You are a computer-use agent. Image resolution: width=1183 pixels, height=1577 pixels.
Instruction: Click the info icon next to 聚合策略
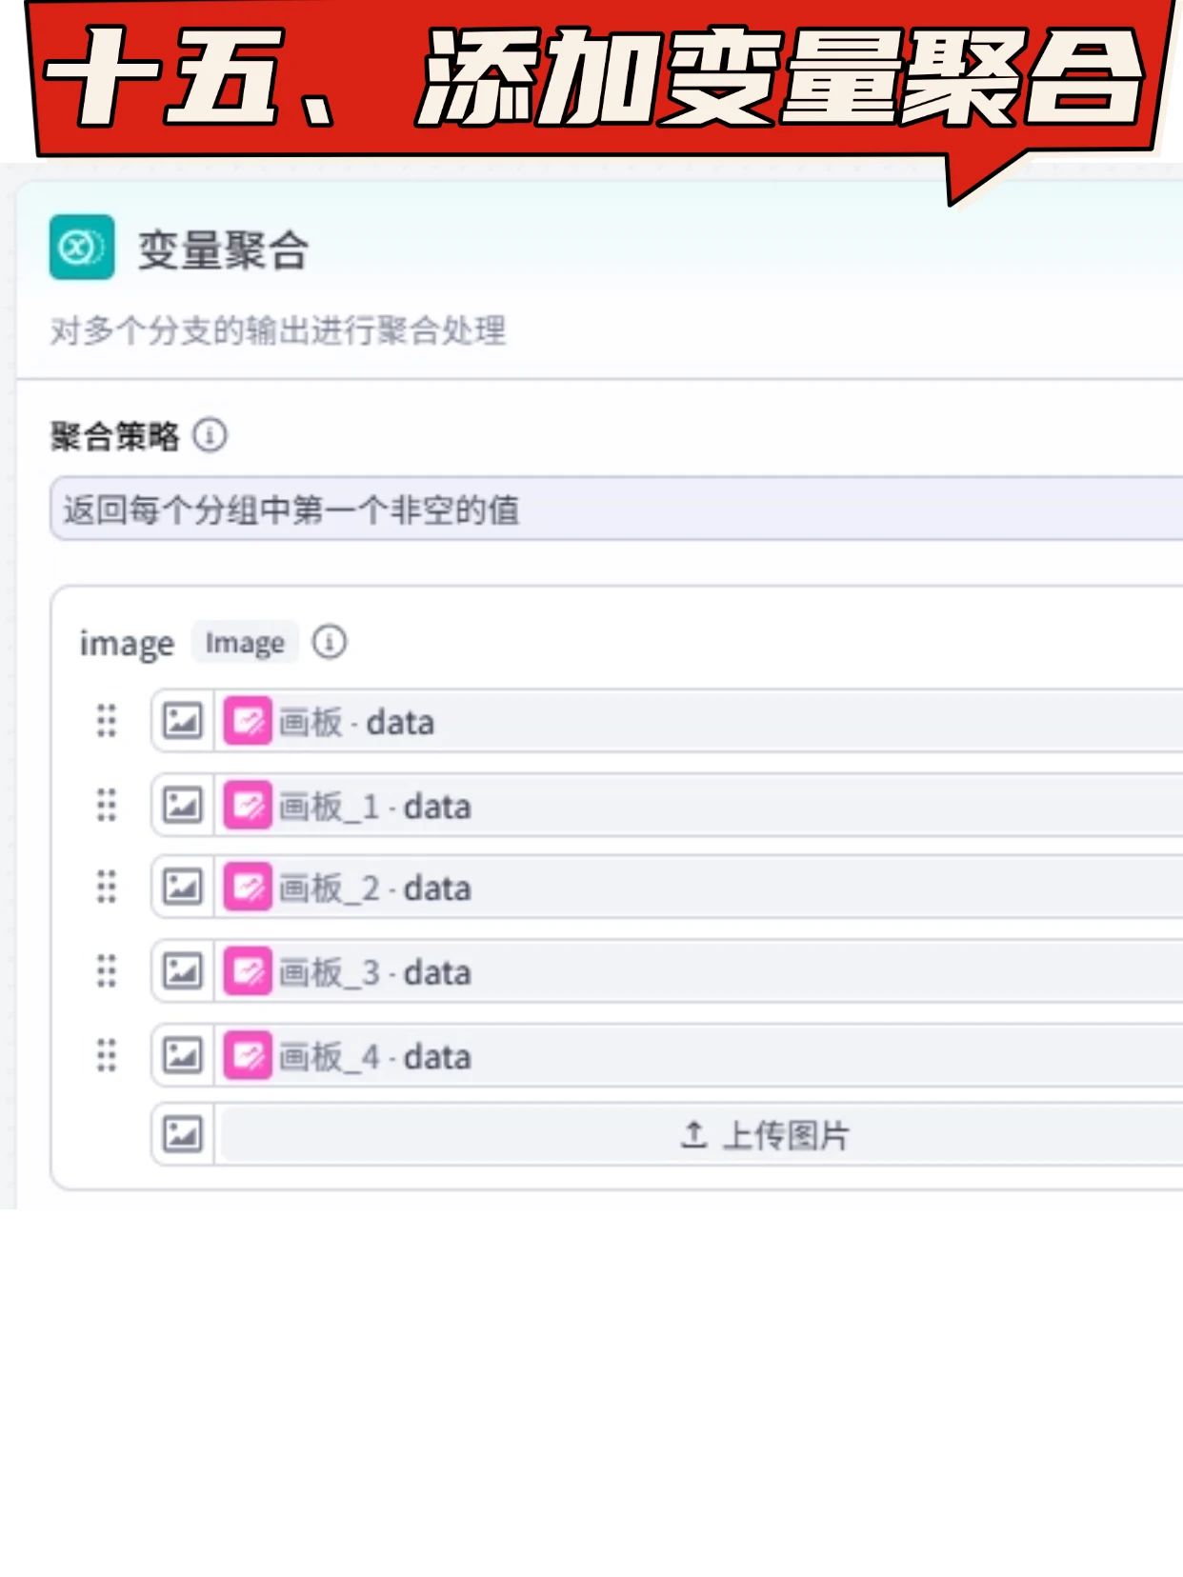tap(210, 435)
